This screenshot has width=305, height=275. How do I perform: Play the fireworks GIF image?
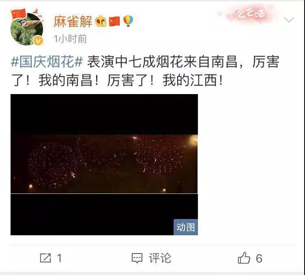pos(104,164)
